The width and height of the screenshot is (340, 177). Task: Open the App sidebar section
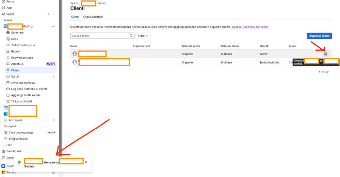9,8
